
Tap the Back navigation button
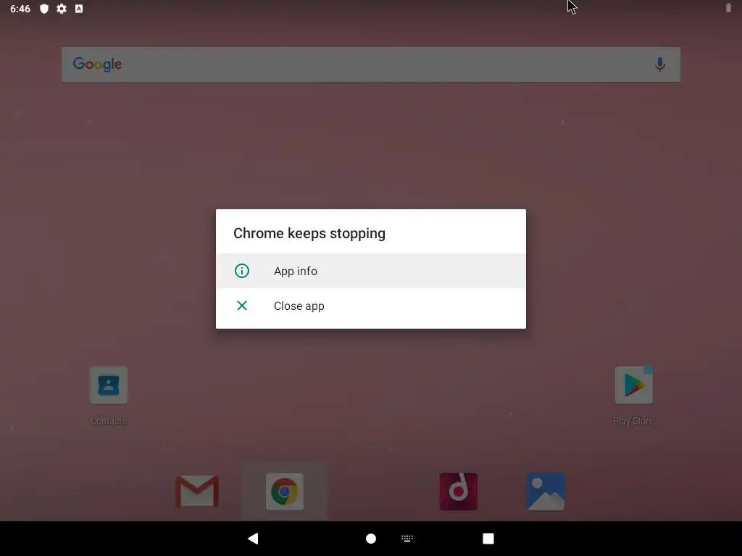pyautogui.click(x=253, y=539)
